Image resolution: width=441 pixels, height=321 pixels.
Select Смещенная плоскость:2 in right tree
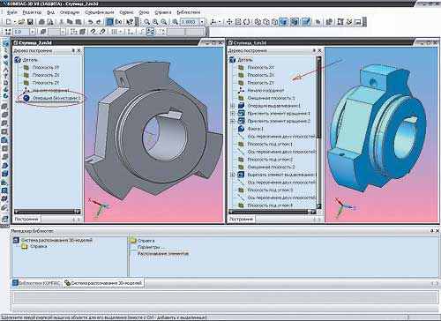(x=271, y=167)
